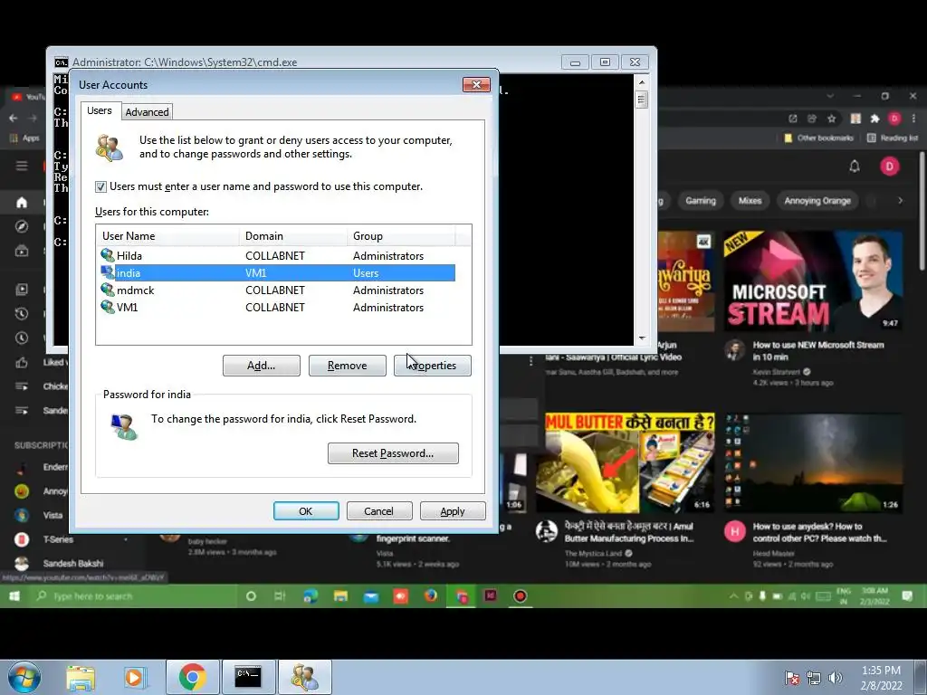Open Windows Explorer from the taskbar
Viewport: 927px width, 695px height.
81,677
